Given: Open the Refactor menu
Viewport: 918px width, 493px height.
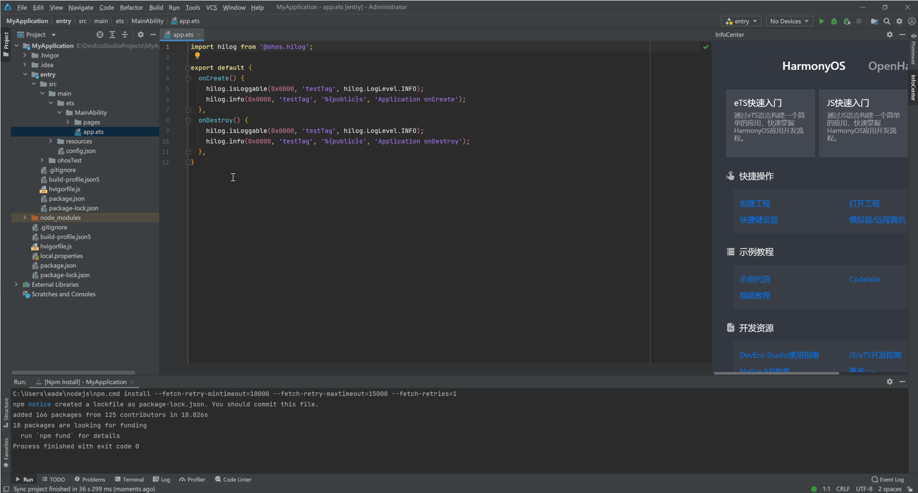Looking at the screenshot, I should coord(131,7).
